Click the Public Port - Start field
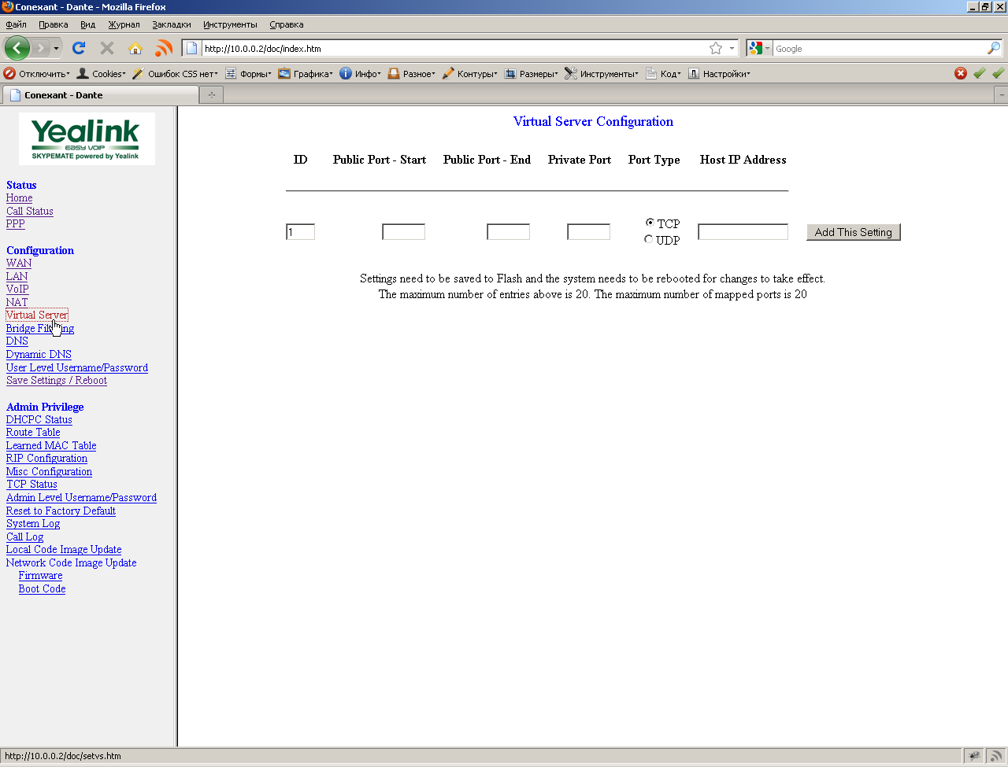This screenshot has height=767, width=1008. [403, 232]
